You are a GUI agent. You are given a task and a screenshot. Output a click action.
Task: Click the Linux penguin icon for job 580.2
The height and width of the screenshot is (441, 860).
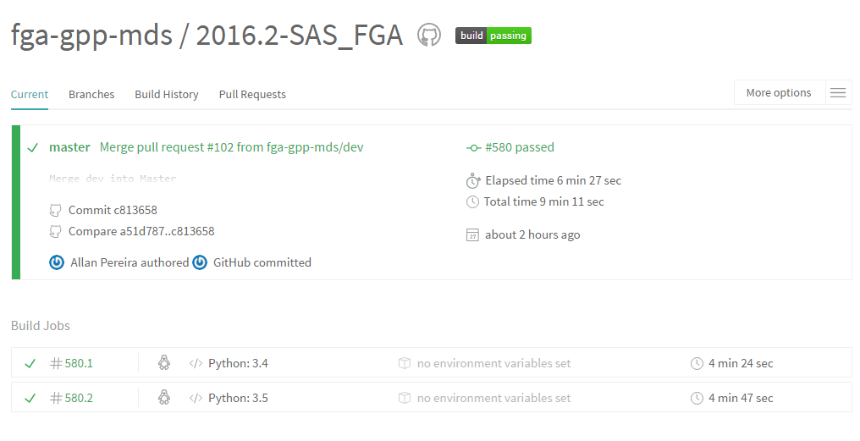tap(164, 398)
